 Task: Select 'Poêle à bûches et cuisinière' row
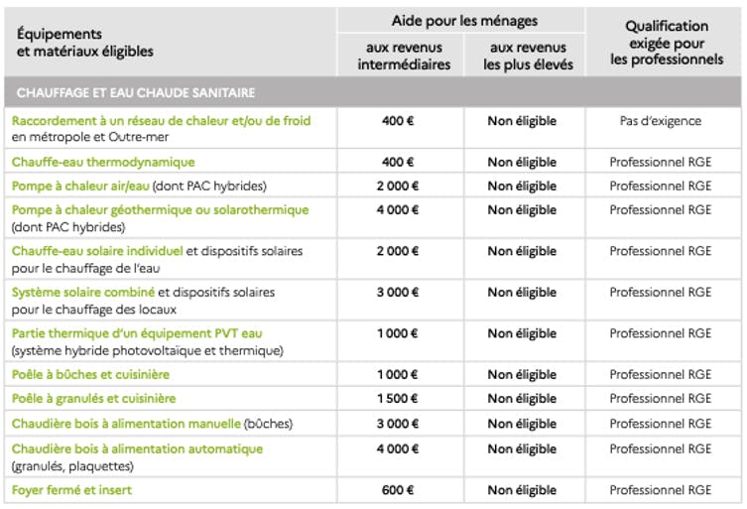(373, 375)
